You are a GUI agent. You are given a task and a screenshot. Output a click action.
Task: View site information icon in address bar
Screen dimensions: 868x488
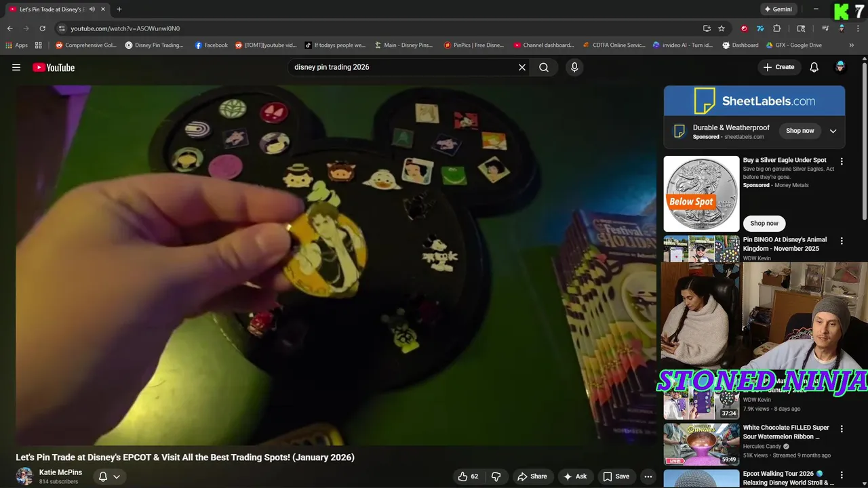click(62, 28)
